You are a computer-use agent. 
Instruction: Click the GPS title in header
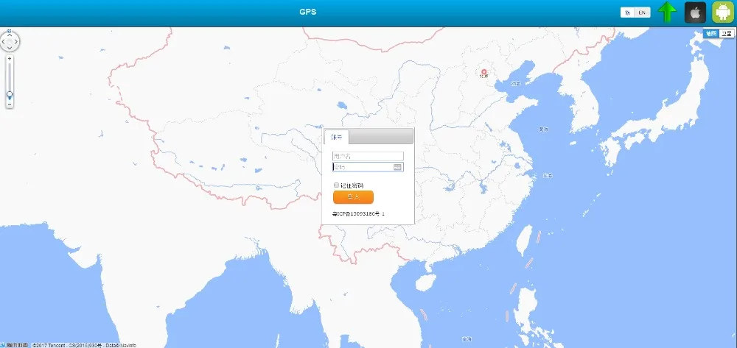pos(308,13)
